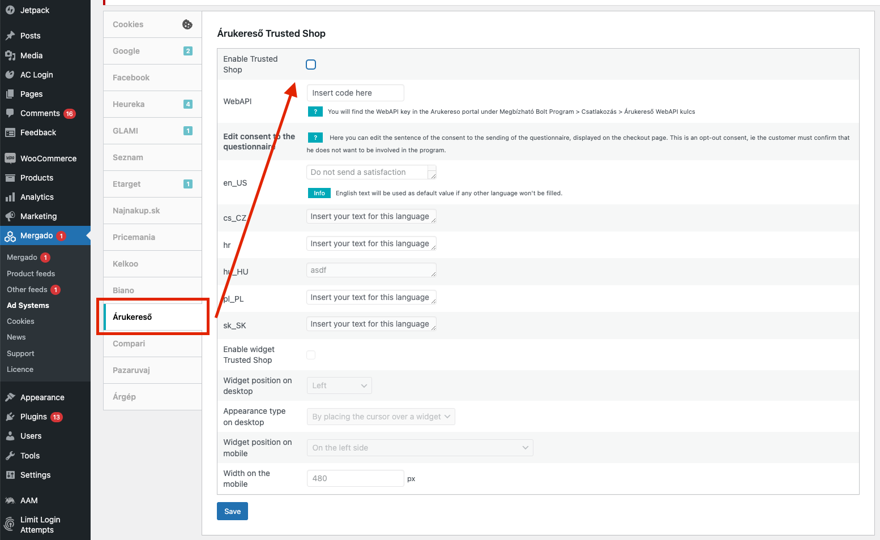Click the Appearance paintbrush icon
The width and height of the screenshot is (880, 540).
[10, 397]
